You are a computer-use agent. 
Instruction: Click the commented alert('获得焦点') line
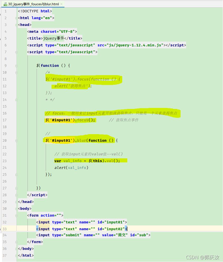pyautogui.click(x=73, y=86)
